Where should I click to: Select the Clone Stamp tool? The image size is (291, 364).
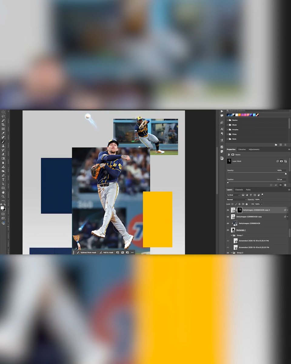3,146
